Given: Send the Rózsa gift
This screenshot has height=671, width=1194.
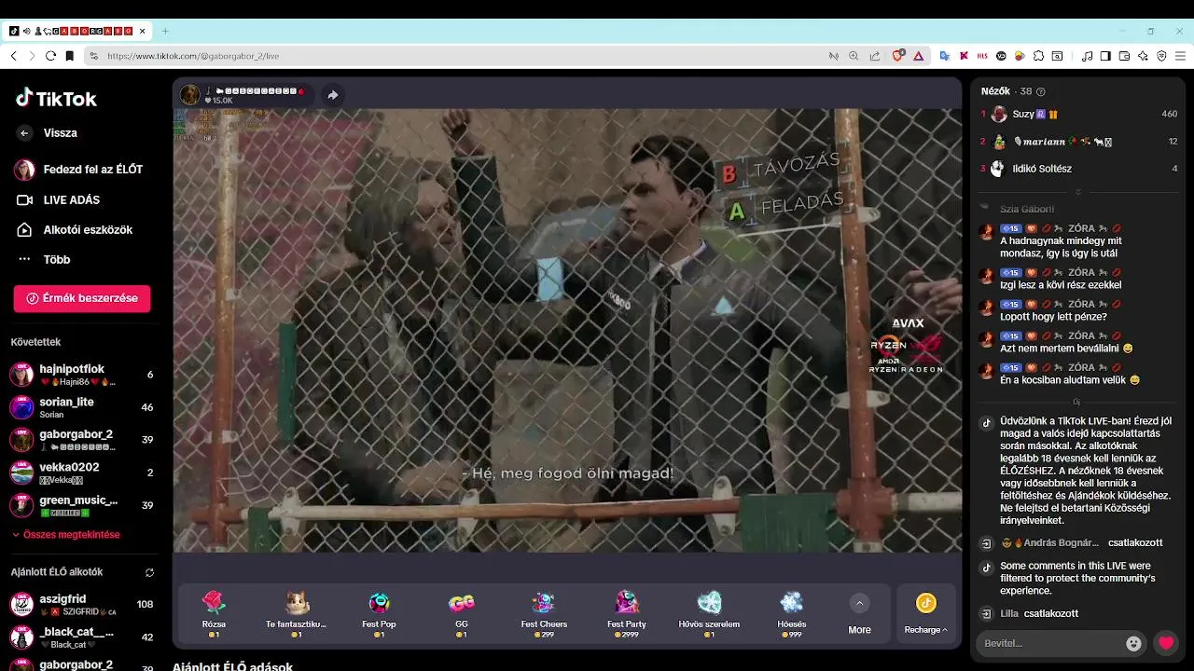Looking at the screenshot, I should click(x=214, y=612).
